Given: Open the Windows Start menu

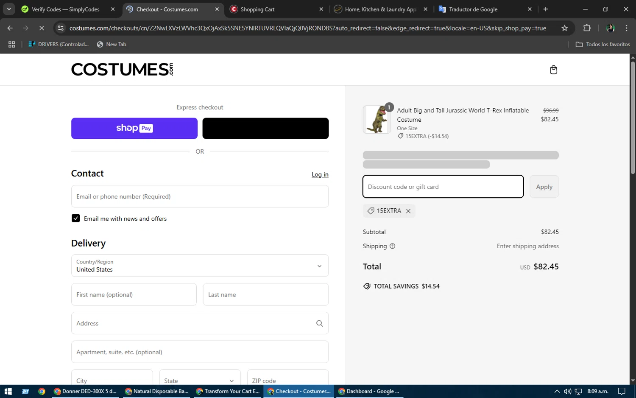Looking at the screenshot, I should click(x=8, y=391).
